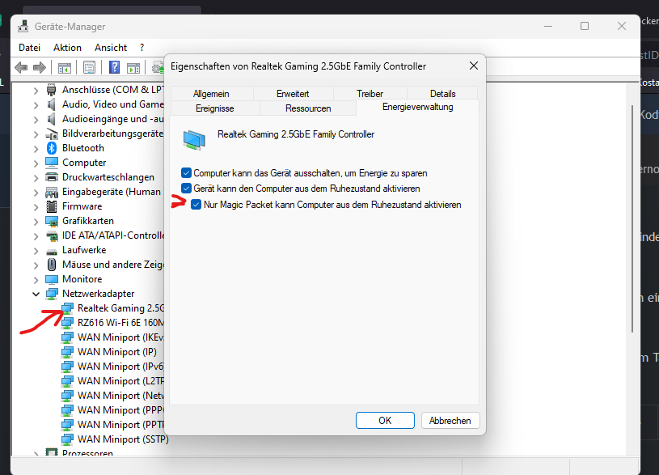Expand the IDE ATA/ATAPI-Controller node
The image size is (659, 475).
click(x=36, y=236)
